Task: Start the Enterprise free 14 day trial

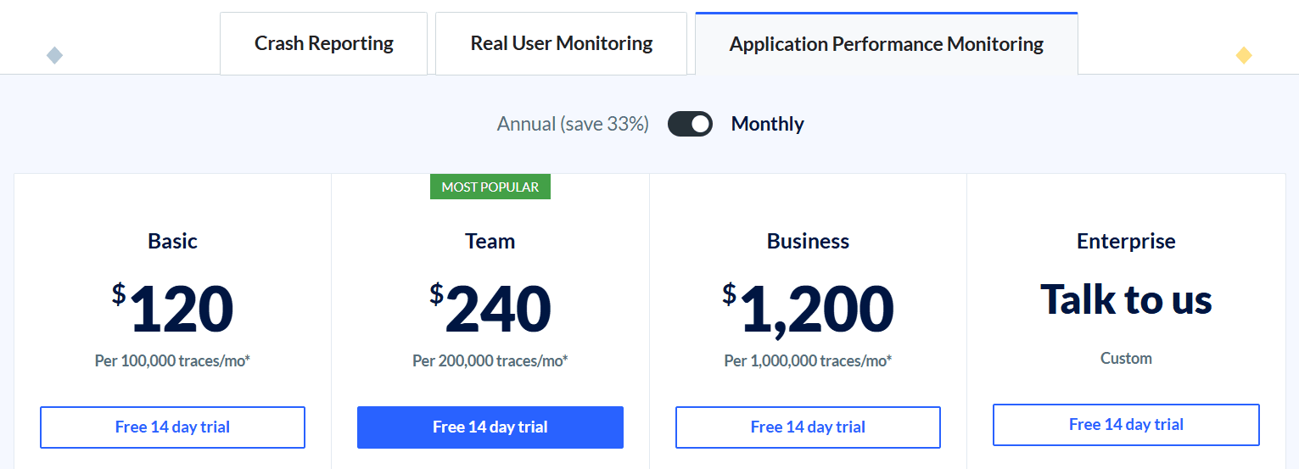Action: (1126, 424)
